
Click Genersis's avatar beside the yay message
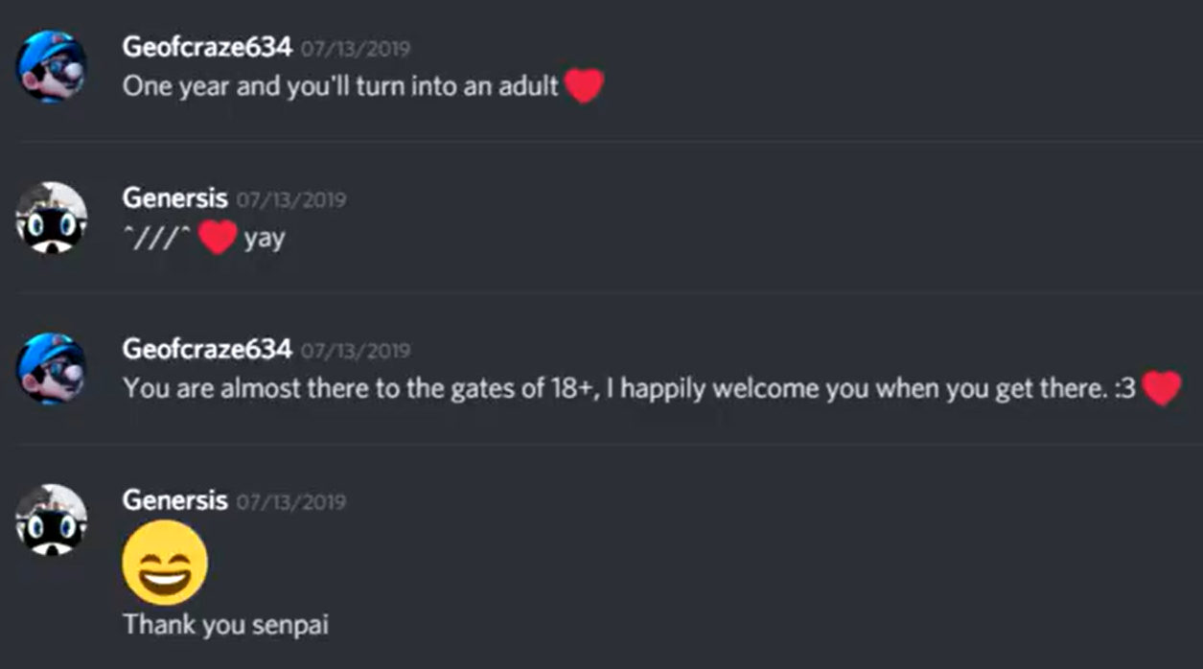(52, 218)
